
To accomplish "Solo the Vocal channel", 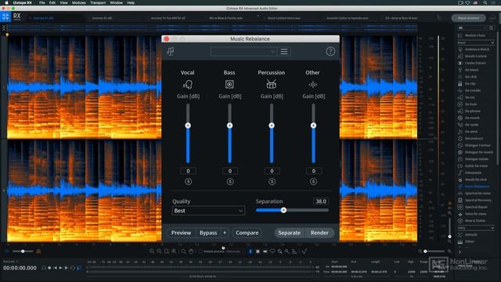I will coord(188,182).
